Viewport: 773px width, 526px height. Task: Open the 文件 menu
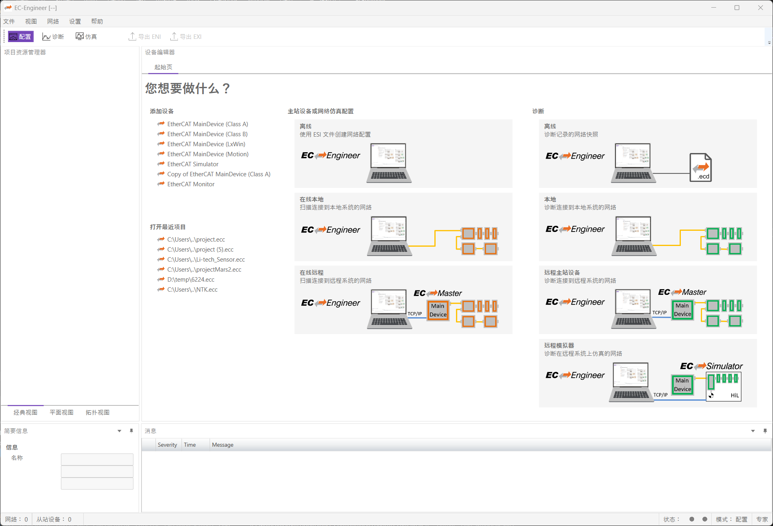click(x=9, y=21)
